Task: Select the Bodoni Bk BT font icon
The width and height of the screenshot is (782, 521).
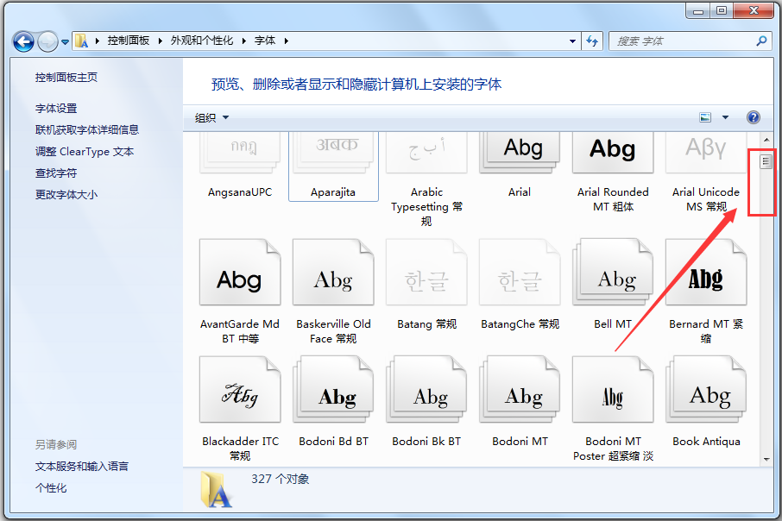Action: click(x=426, y=389)
